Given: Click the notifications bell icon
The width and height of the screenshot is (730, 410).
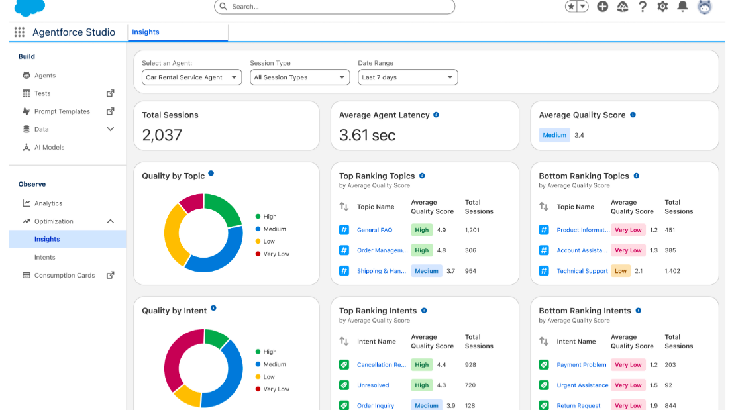Looking at the screenshot, I should (x=683, y=7).
